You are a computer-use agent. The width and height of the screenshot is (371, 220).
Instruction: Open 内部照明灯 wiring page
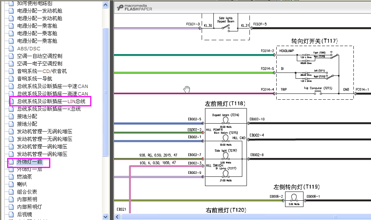click(29, 207)
